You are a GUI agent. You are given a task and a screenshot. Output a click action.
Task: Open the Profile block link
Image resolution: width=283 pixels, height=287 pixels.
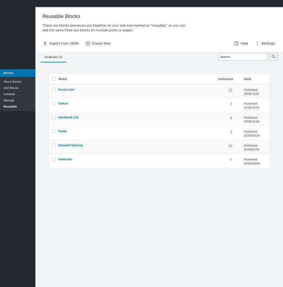[62, 131]
